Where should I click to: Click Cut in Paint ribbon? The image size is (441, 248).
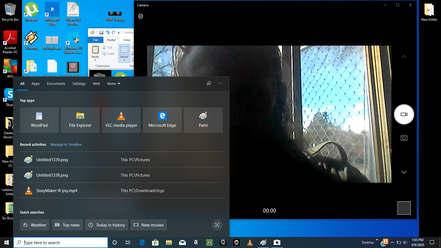point(107,47)
